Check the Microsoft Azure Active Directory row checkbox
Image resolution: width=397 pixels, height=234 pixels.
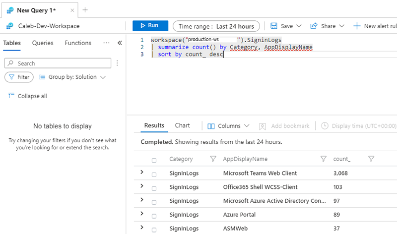tap(154, 202)
